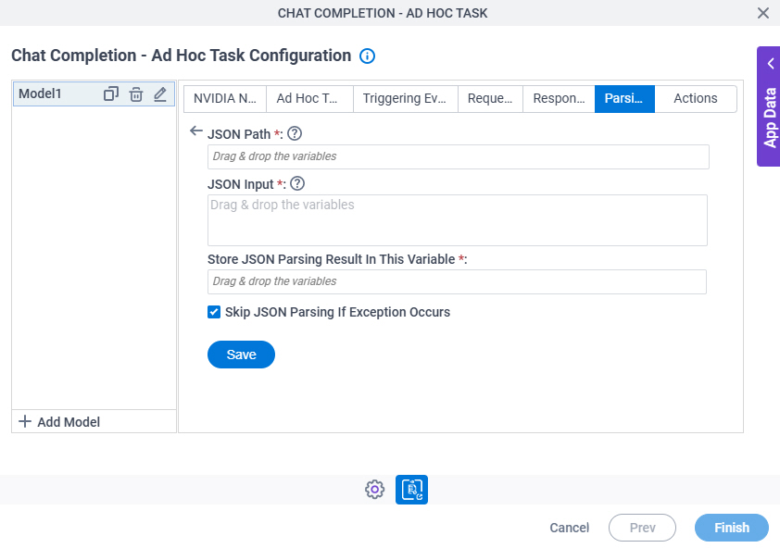Focus the JSON Path input field
Viewport: 780px width, 548px height.
click(459, 156)
